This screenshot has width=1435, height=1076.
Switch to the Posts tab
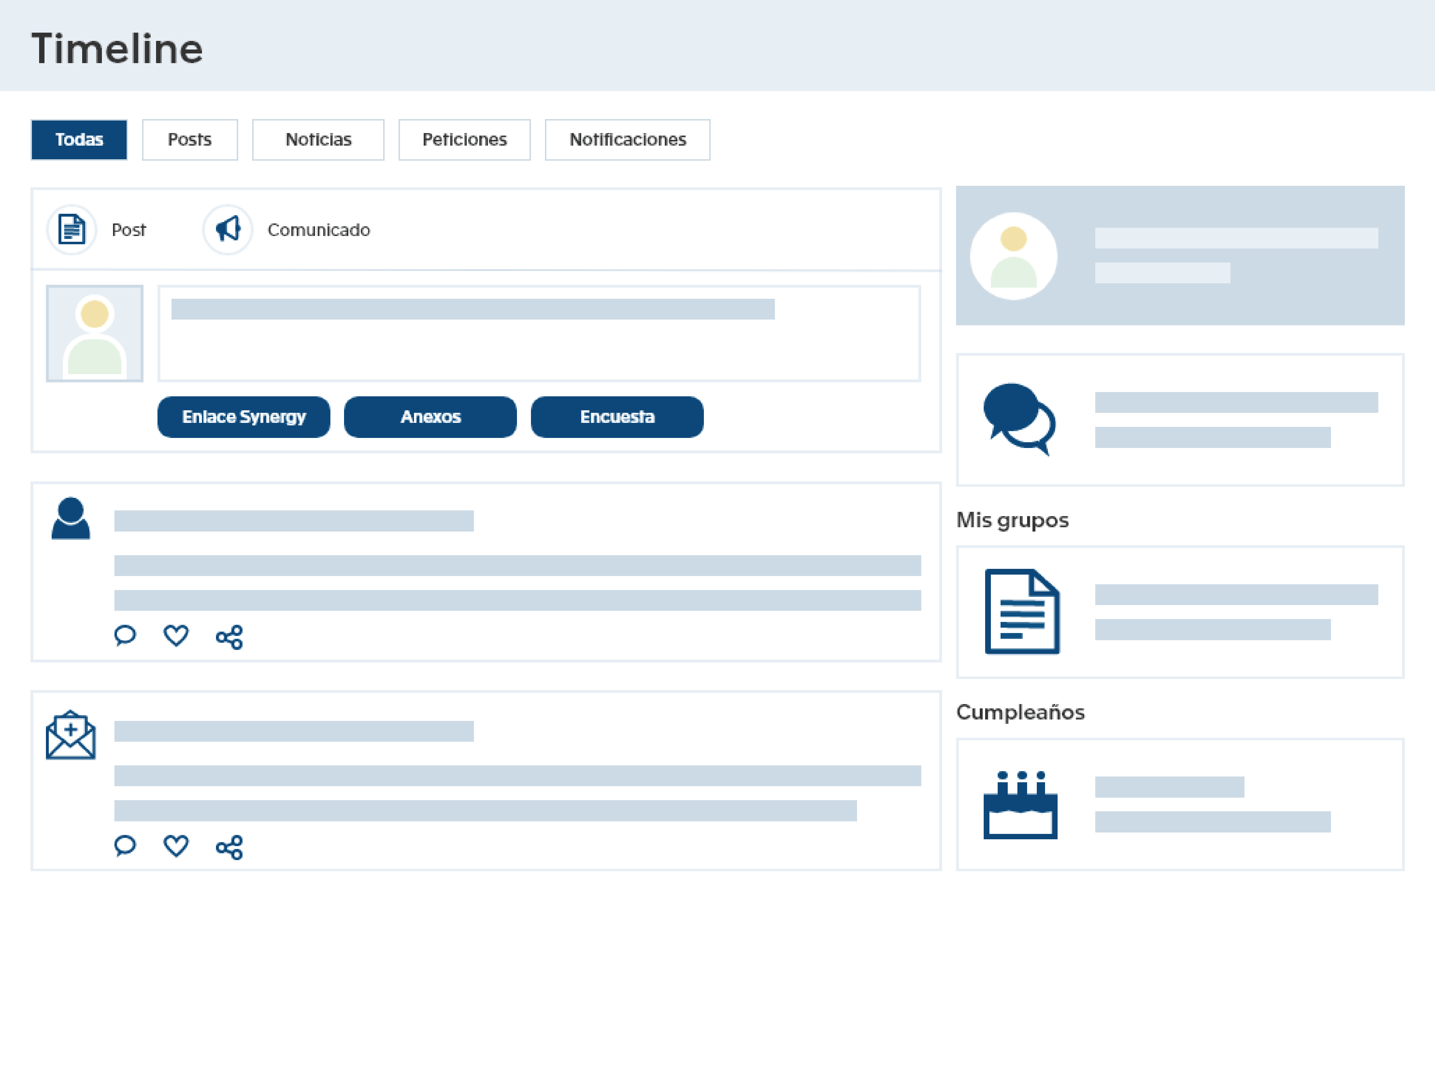click(189, 139)
